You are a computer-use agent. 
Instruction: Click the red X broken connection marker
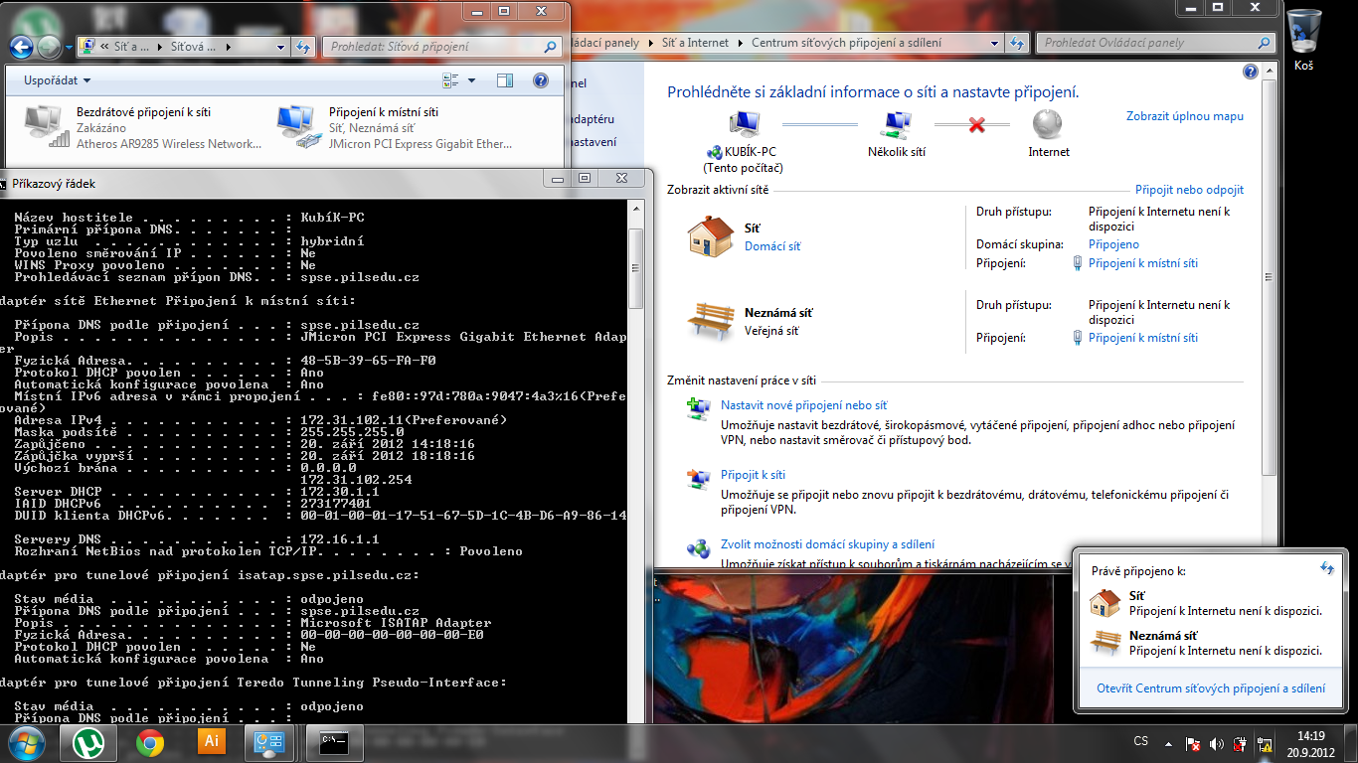pos(976,125)
